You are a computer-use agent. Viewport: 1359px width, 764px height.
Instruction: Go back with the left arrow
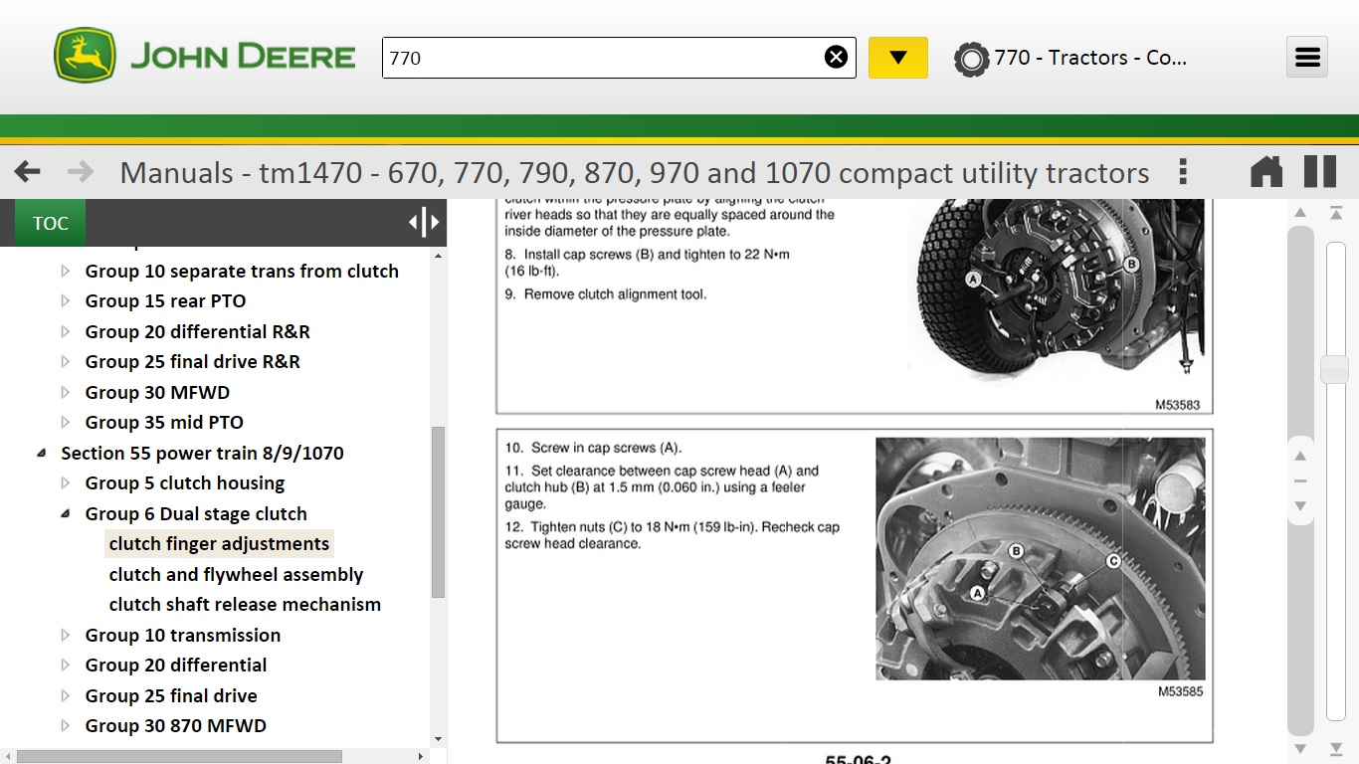pyautogui.click(x=28, y=172)
